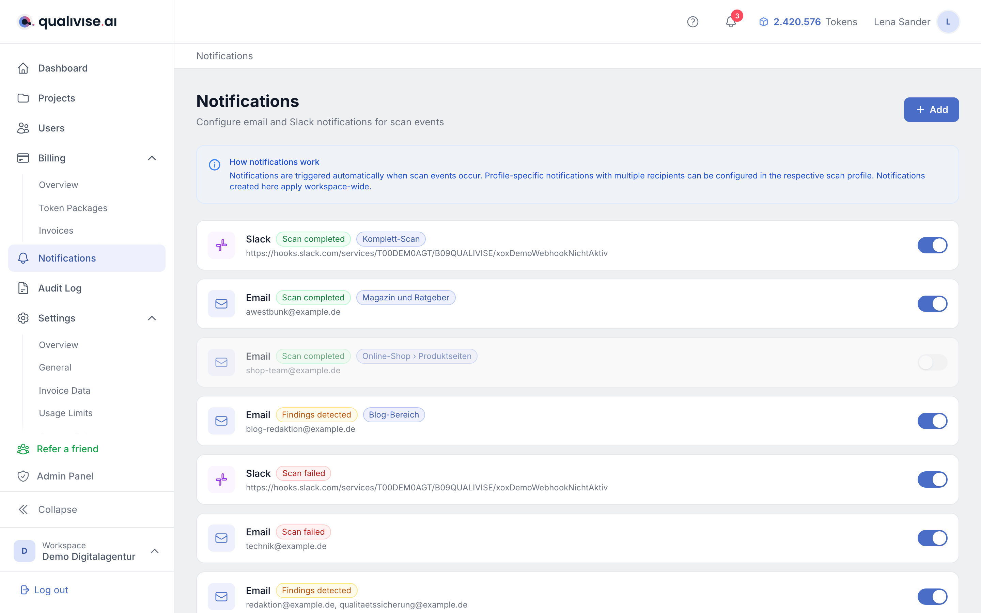
Task: Click the mail icon for blog-redaktion@example.de
Action: pyautogui.click(x=221, y=421)
